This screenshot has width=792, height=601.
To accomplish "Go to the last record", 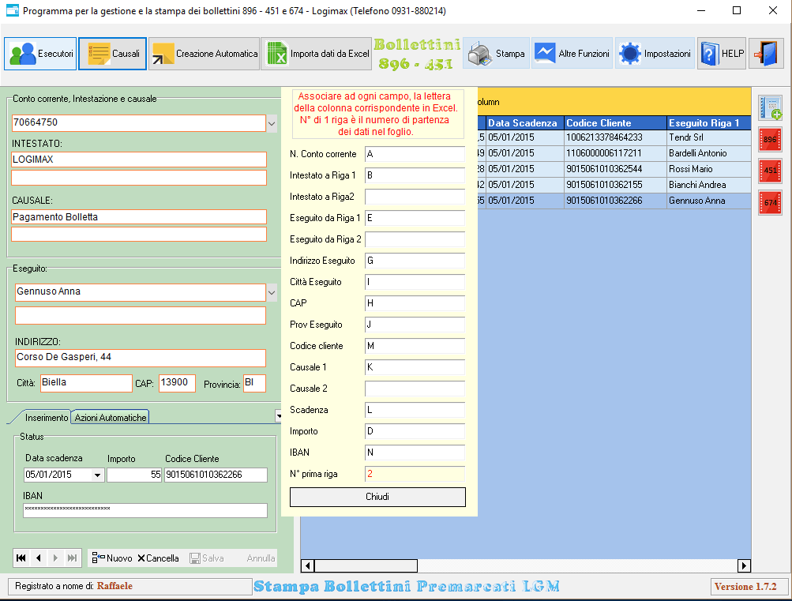I will tap(72, 558).
